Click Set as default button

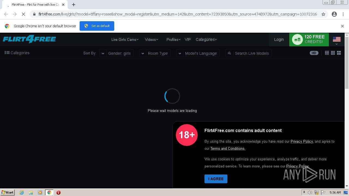[x=97, y=26]
